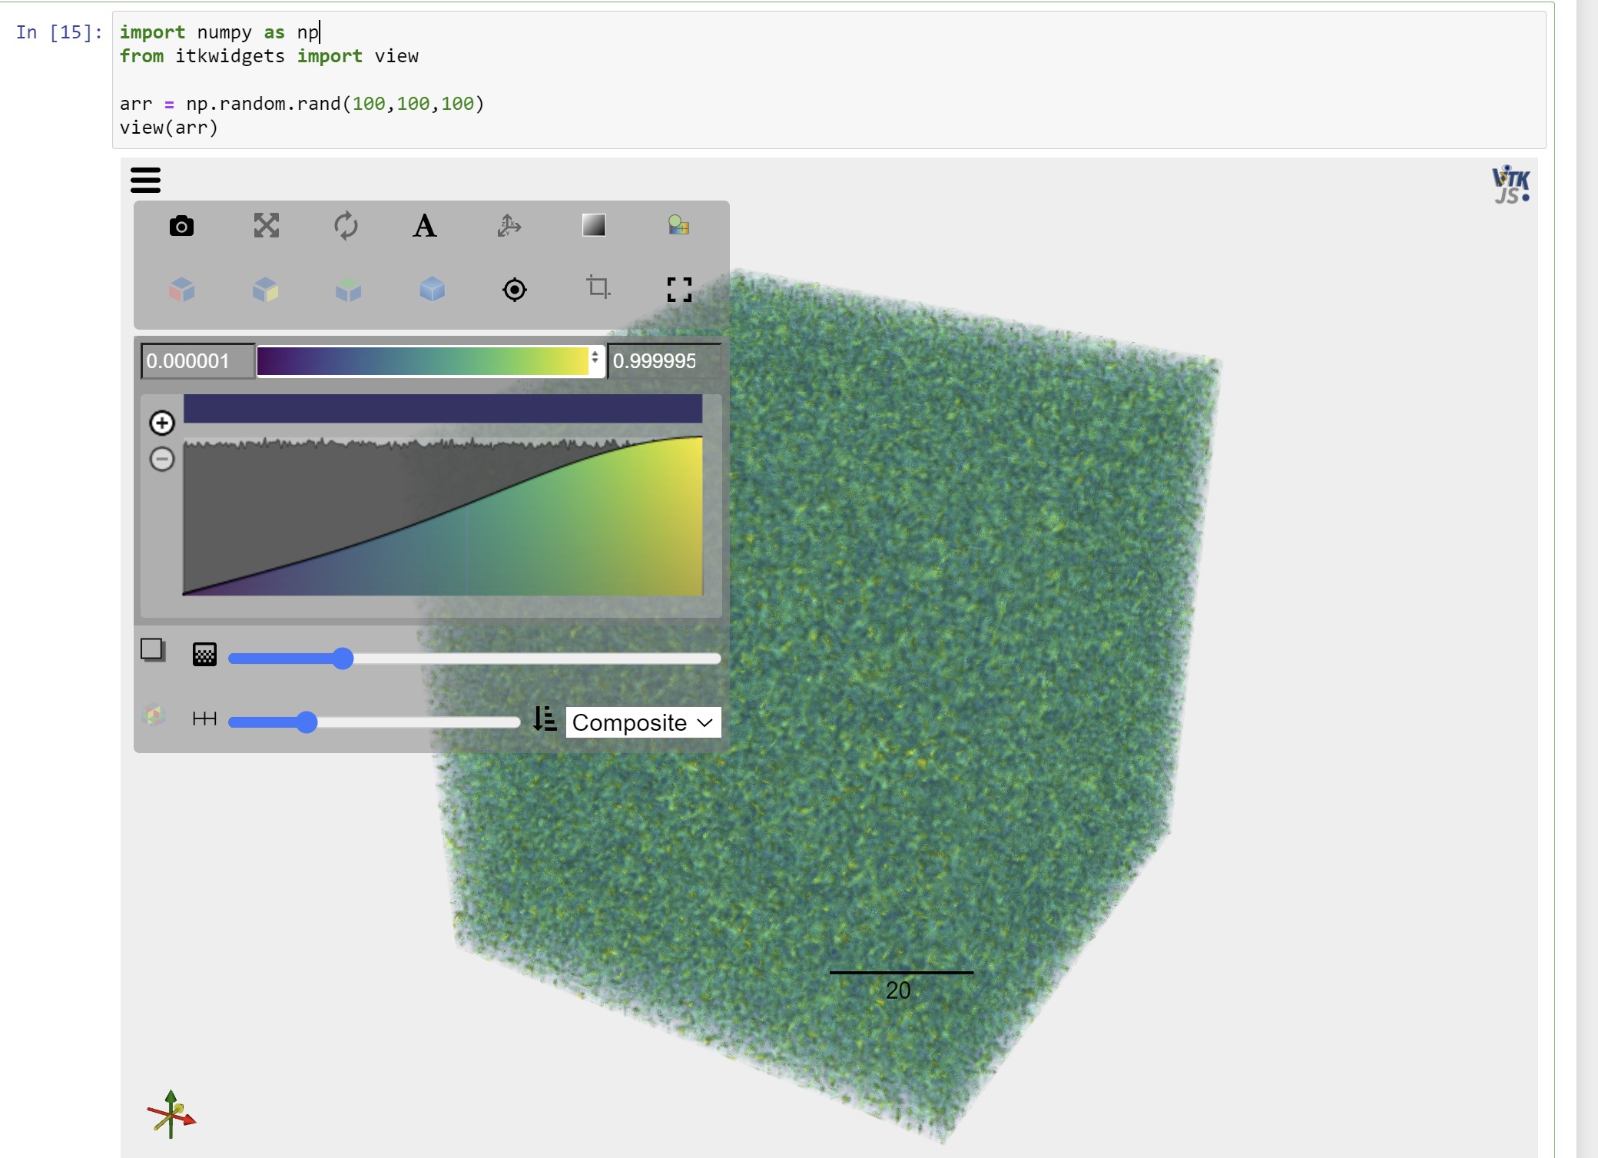Select the Z plane view cube icon

point(349,290)
